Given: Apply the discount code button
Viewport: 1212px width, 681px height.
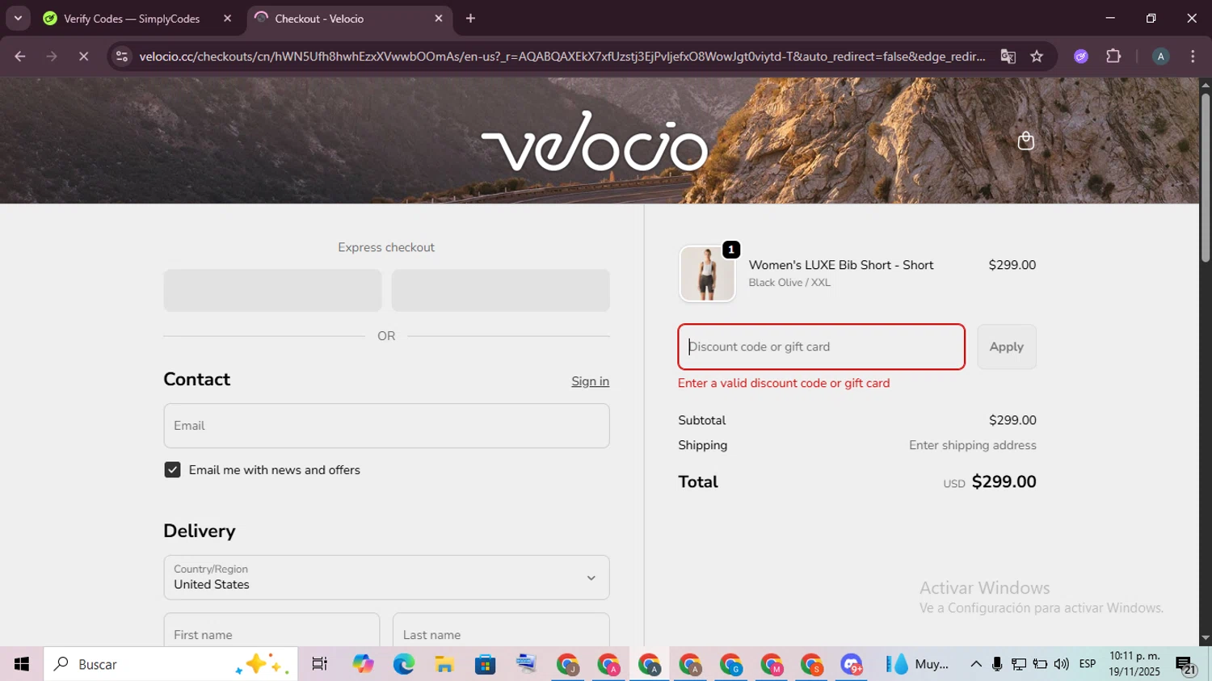Looking at the screenshot, I should 1006,347.
